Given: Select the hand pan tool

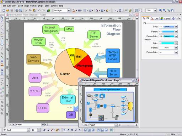Looking at the screenshot, I should coord(172,11).
